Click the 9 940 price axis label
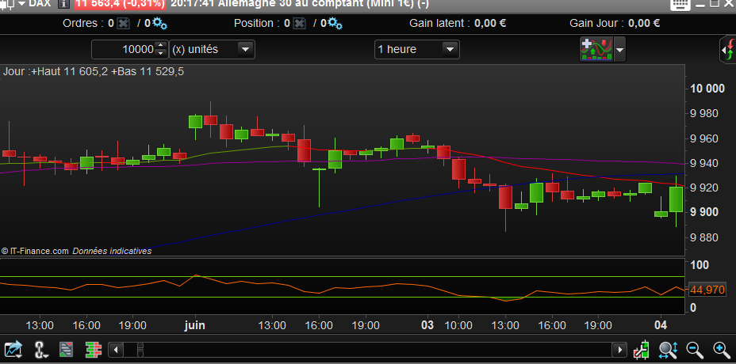 point(704,163)
